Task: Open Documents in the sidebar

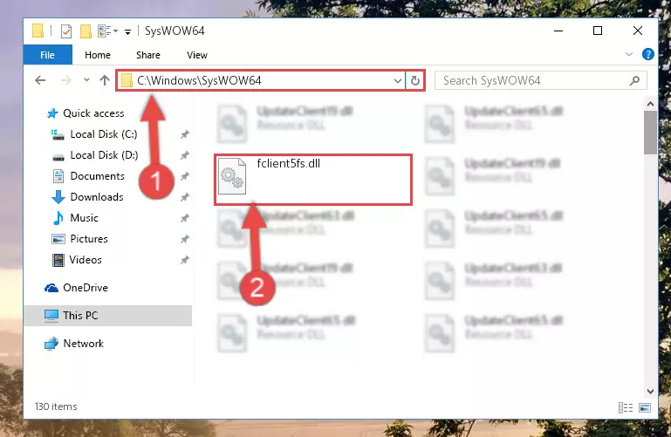Action: [x=97, y=176]
